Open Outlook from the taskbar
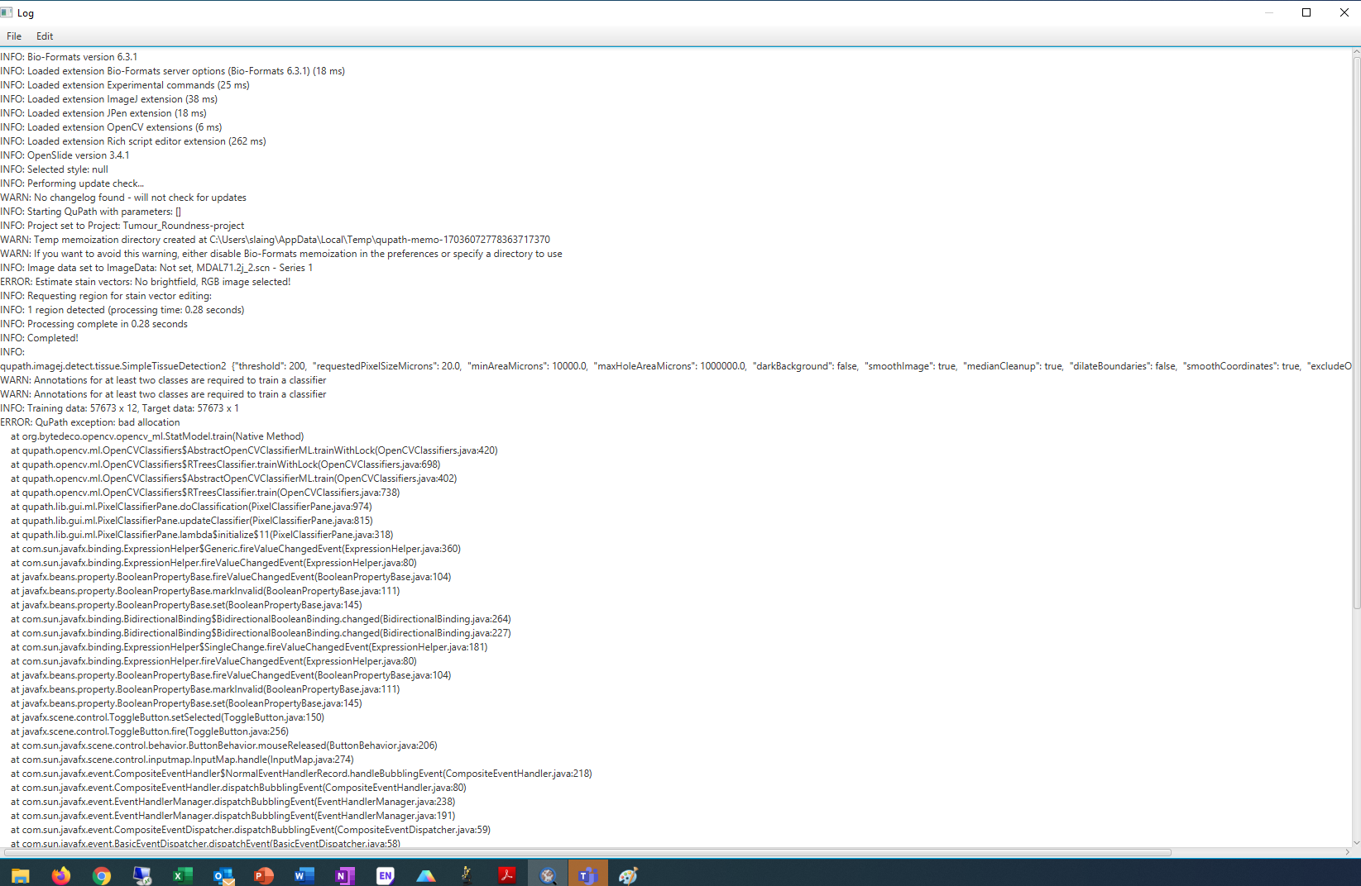Image resolution: width=1361 pixels, height=886 pixels. 223,874
